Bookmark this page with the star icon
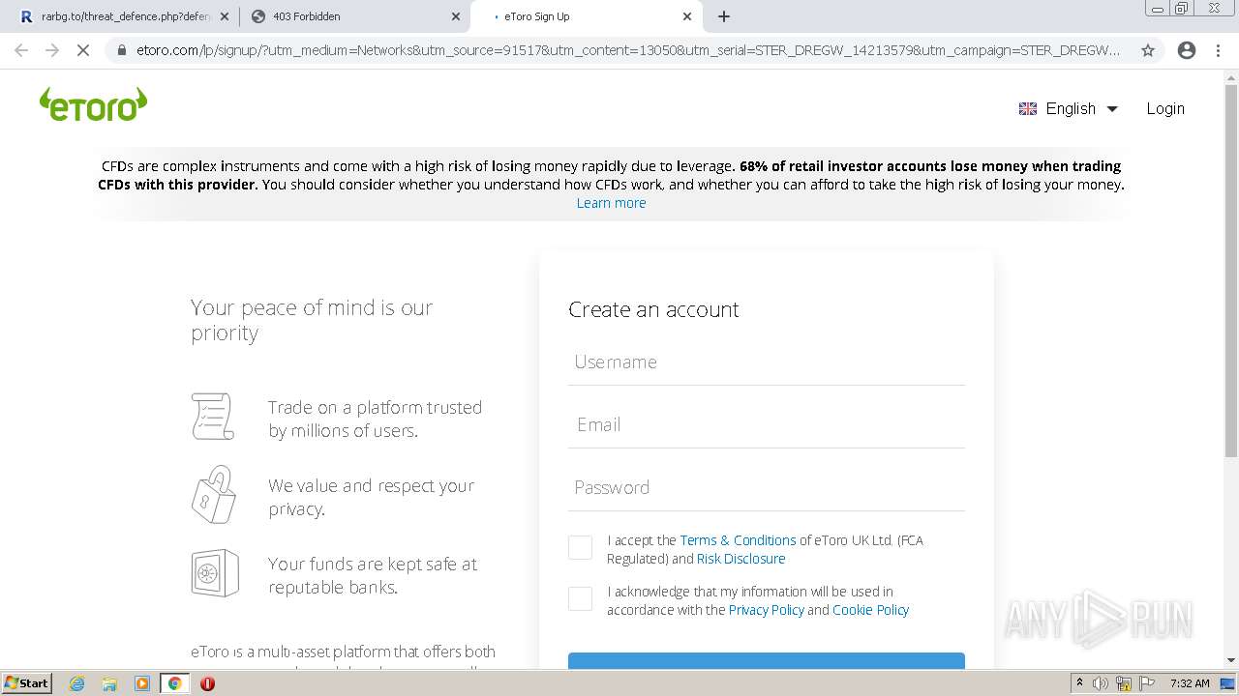This screenshot has width=1239, height=696. [x=1148, y=50]
